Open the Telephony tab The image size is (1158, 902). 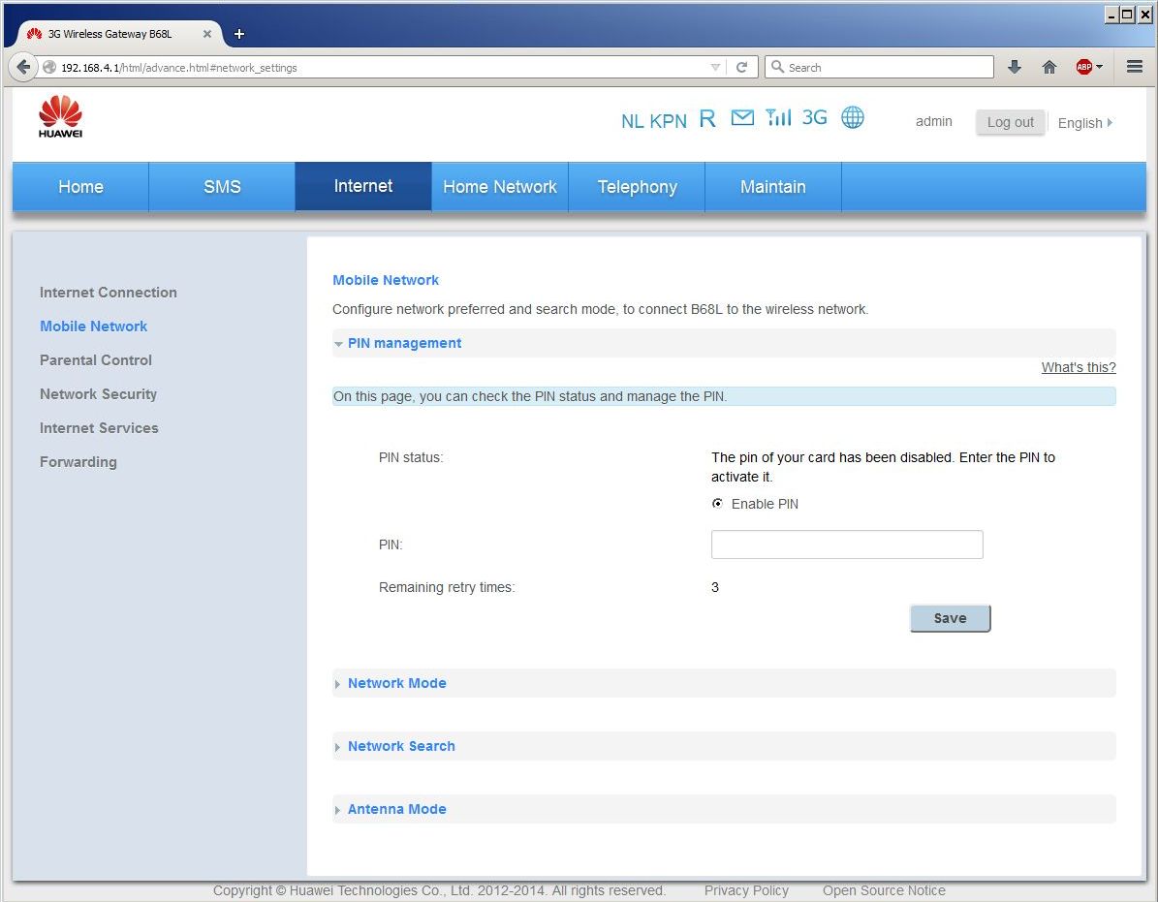tap(638, 187)
